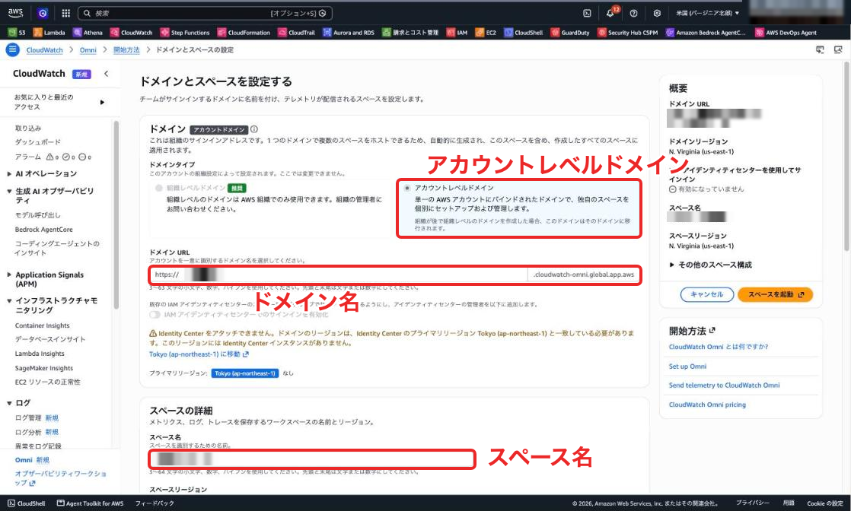Open Omni sidebar item
This screenshot has width=851, height=511.
[x=24, y=460]
